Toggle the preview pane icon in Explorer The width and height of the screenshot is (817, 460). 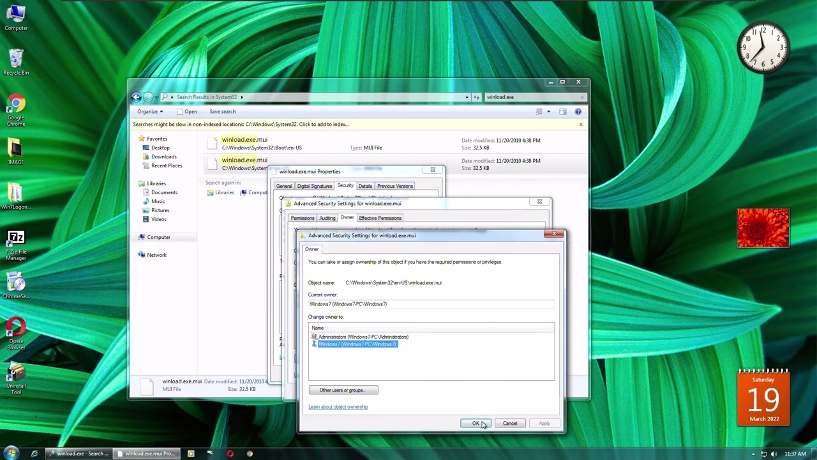tap(563, 112)
